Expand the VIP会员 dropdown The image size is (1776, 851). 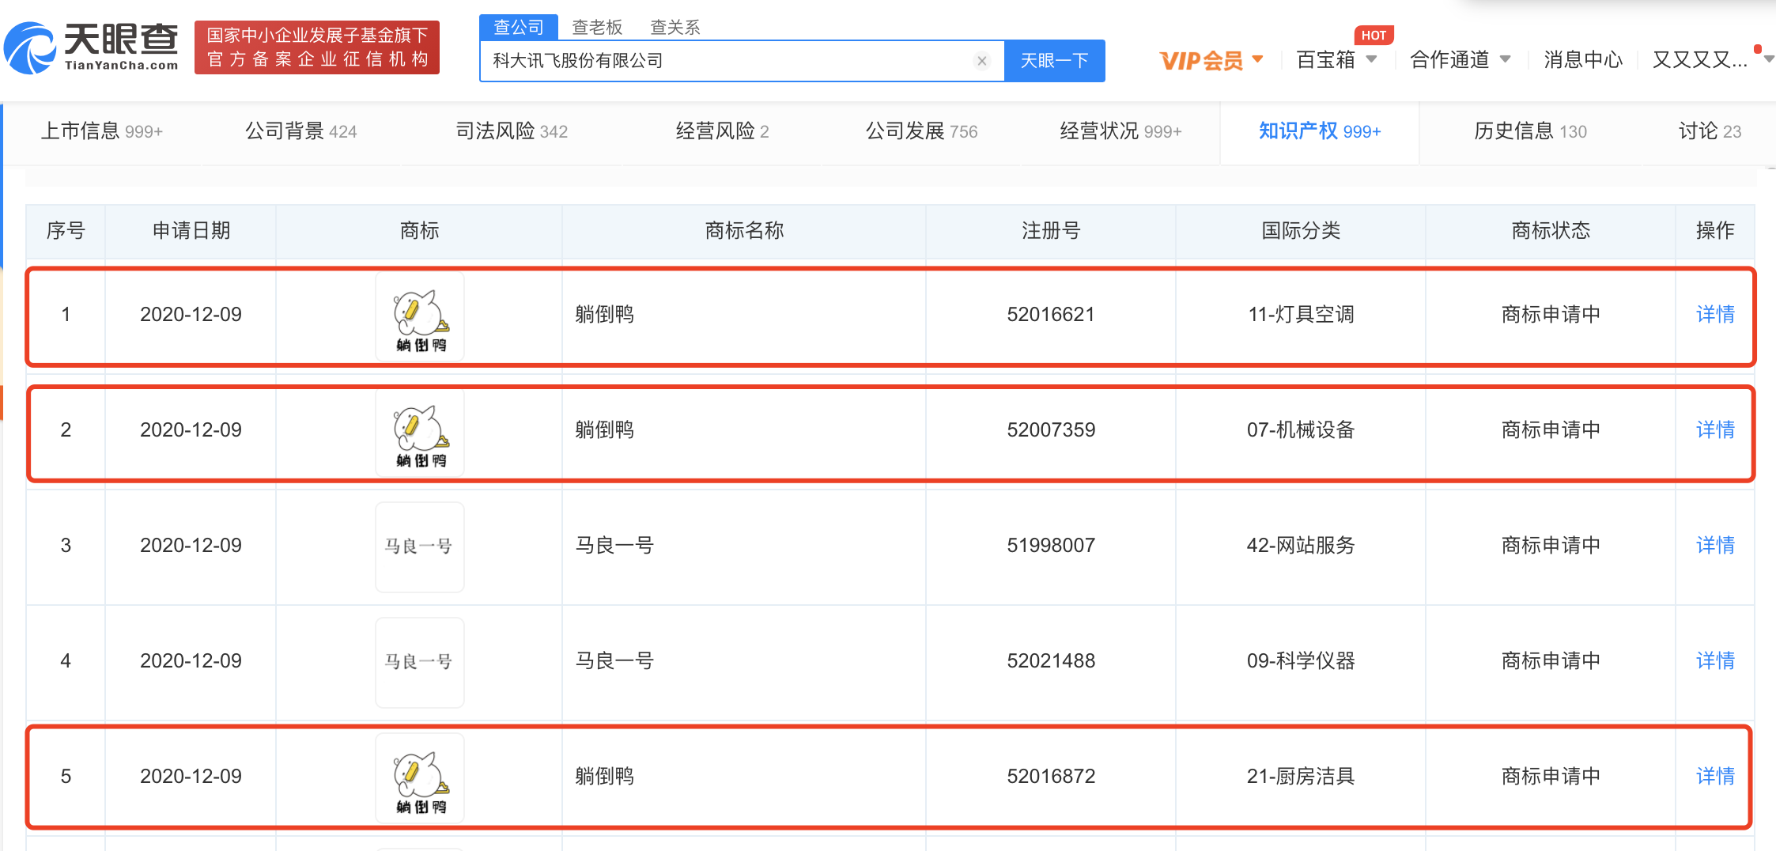[x=1211, y=60]
